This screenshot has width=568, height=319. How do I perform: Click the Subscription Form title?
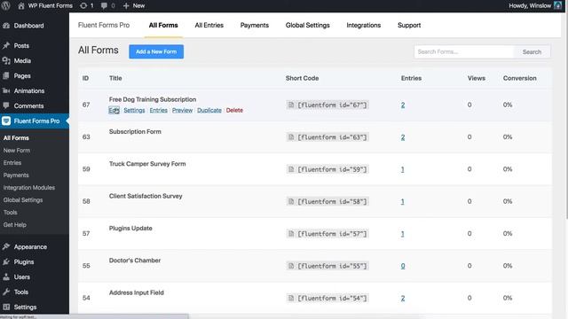pos(135,132)
